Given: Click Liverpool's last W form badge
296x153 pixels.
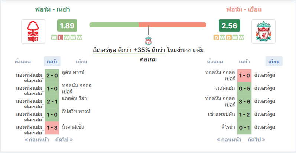Looking at the screenshot, I should [241, 38].
